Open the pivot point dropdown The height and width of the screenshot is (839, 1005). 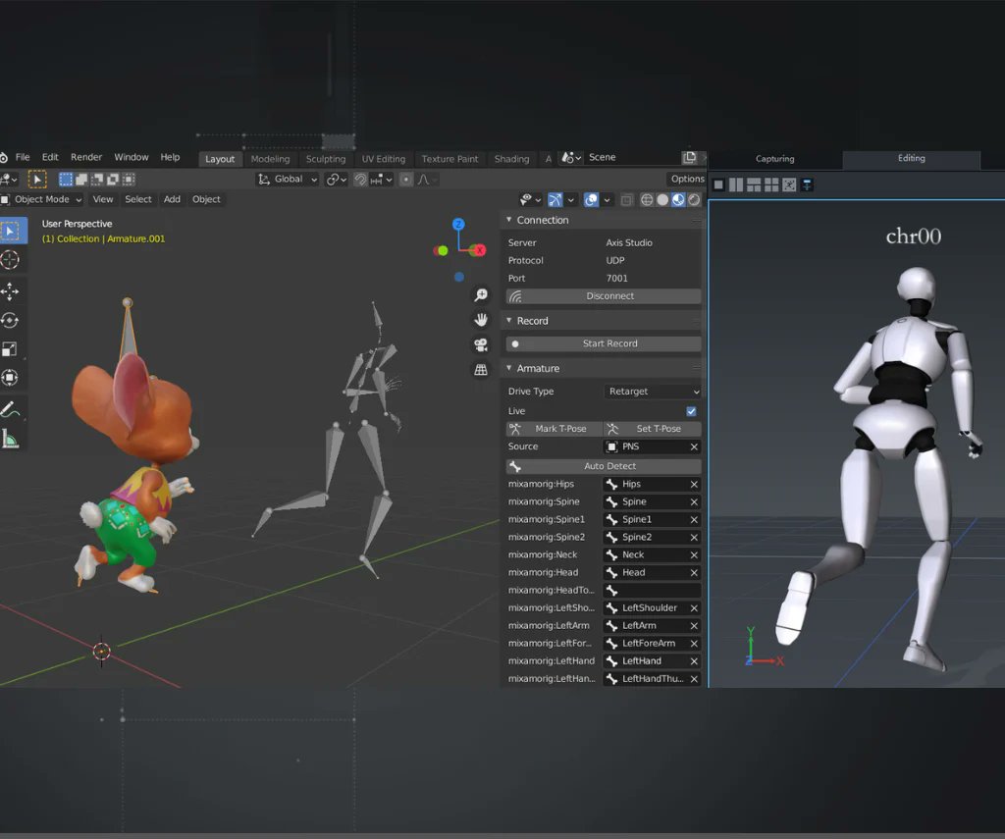pyautogui.click(x=336, y=180)
